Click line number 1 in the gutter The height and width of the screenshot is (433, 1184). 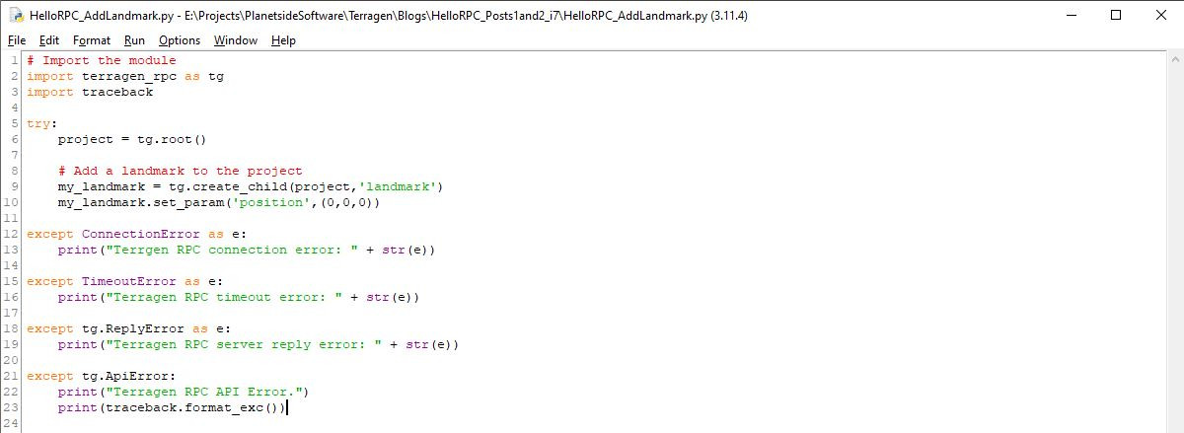click(x=17, y=60)
